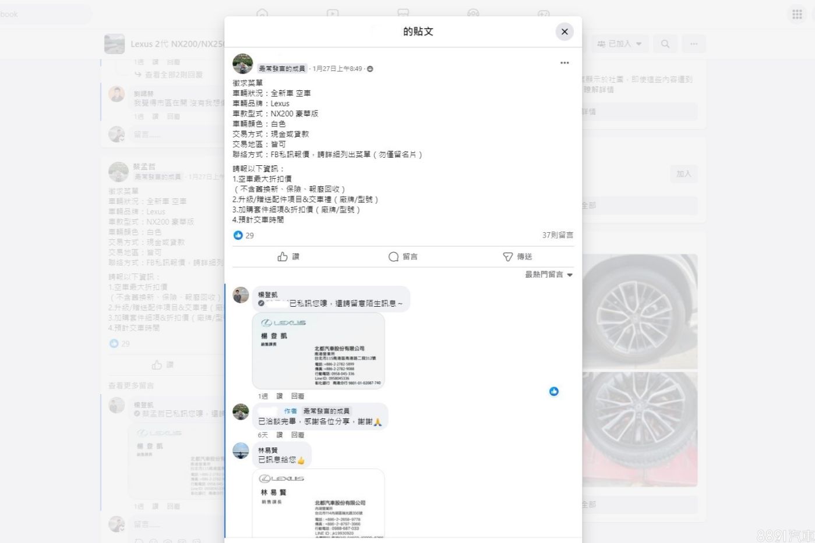This screenshot has width=815, height=543.
Task: Open 林易賢's profile picture
Action: point(241,450)
